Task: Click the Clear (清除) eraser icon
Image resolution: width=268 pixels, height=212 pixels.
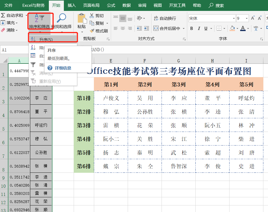Action: pyautogui.click(x=3, y=30)
